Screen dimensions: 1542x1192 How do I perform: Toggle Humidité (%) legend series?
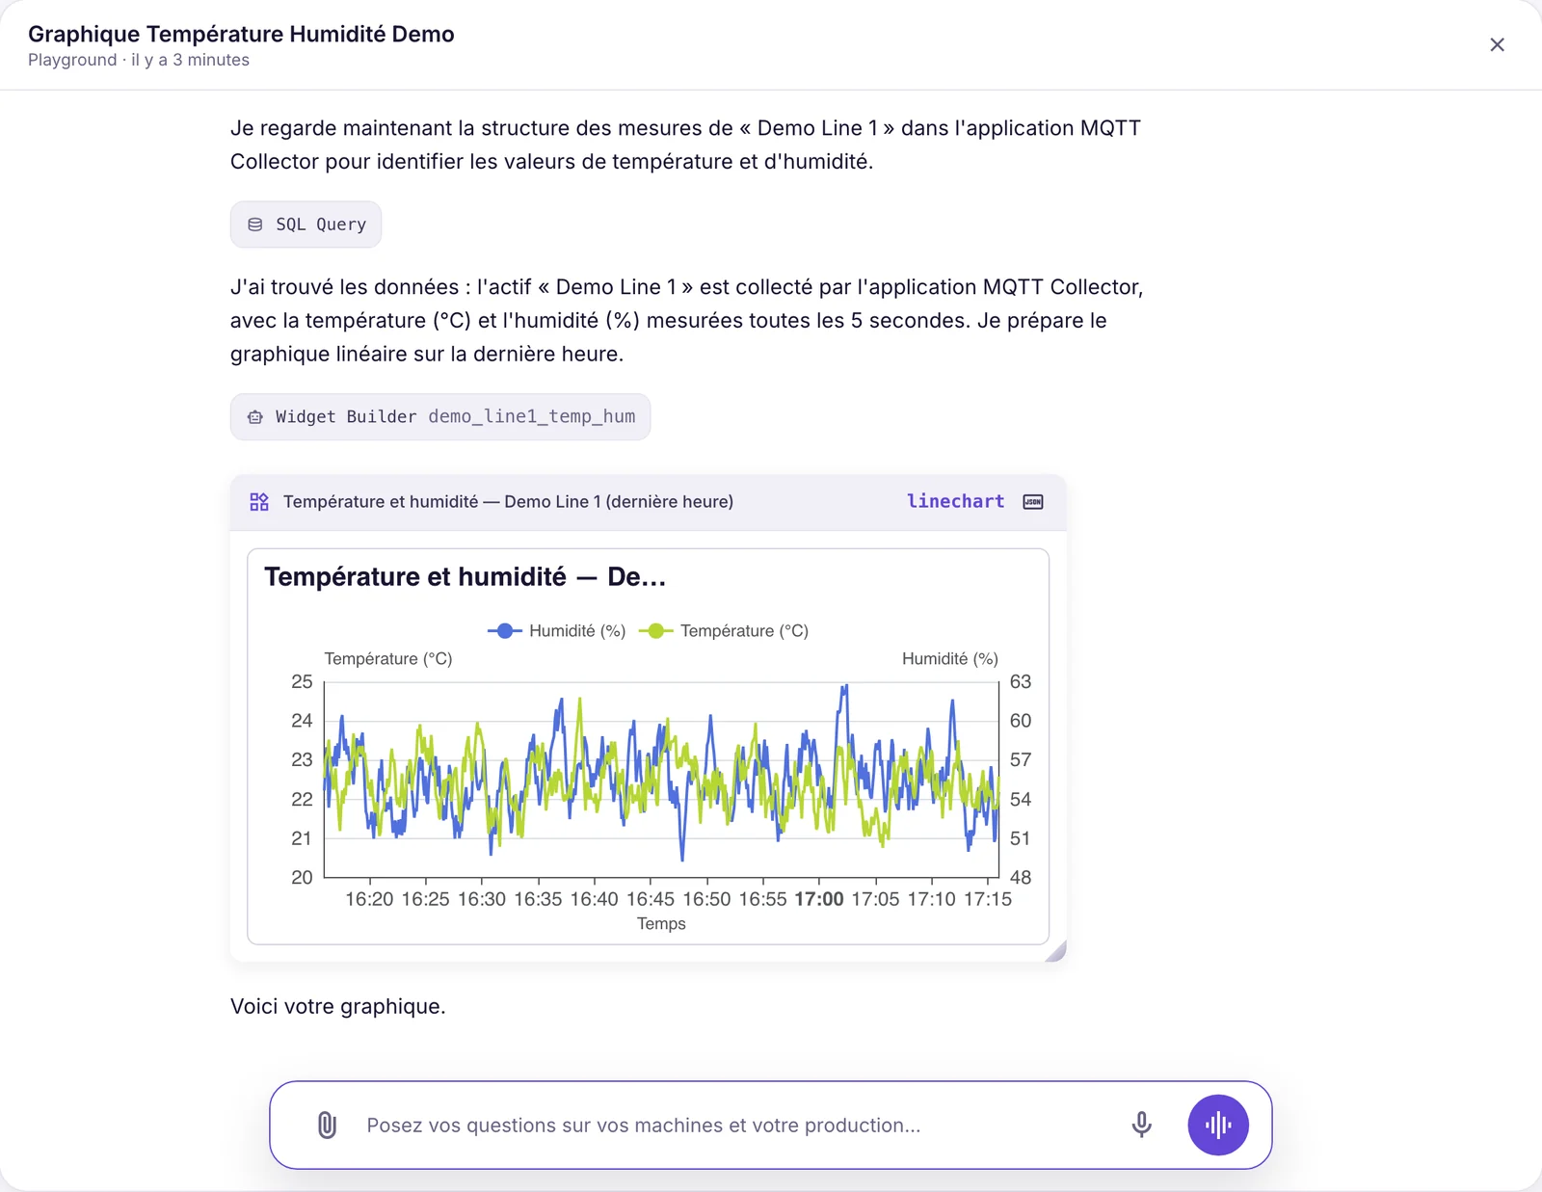click(x=557, y=631)
